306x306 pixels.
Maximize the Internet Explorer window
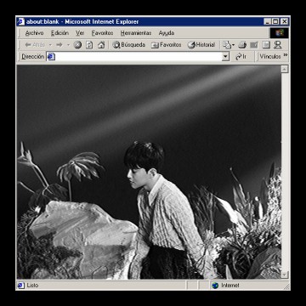pyautogui.click(x=275, y=21)
